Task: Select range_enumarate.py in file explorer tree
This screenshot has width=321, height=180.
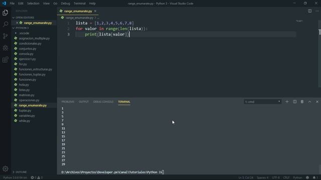Action: click(33, 105)
